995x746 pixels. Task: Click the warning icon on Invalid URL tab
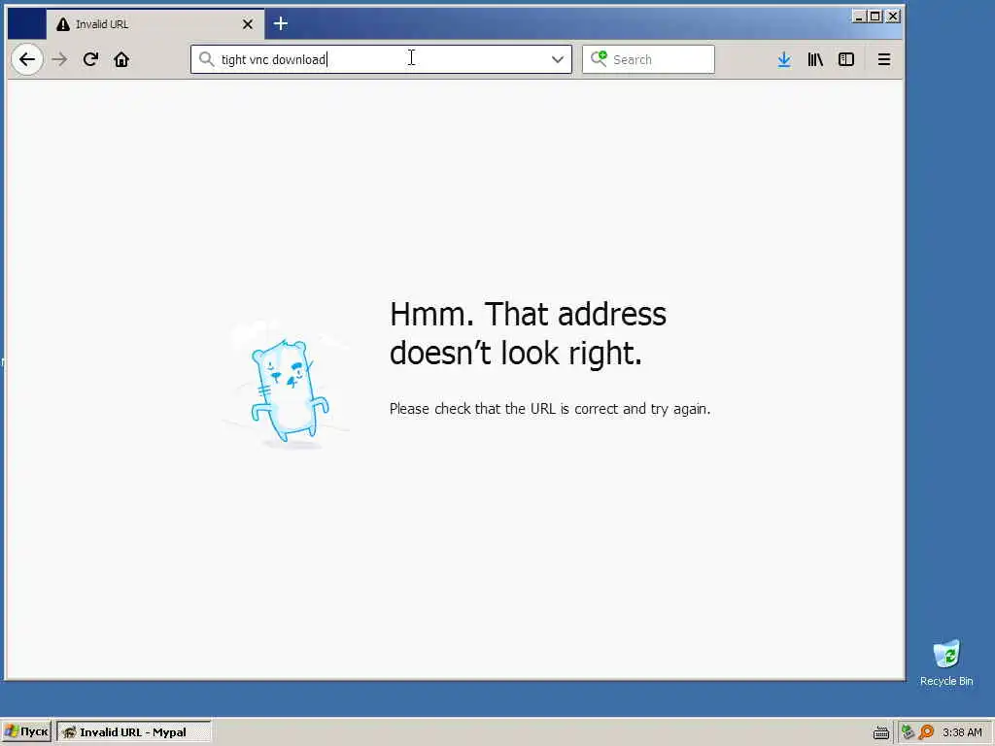click(63, 24)
